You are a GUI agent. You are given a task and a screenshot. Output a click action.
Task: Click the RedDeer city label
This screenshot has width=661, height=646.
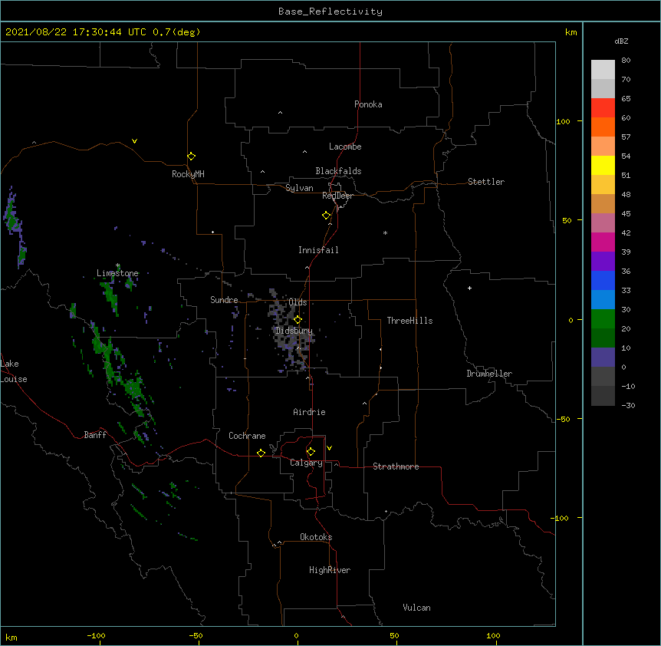coord(337,196)
